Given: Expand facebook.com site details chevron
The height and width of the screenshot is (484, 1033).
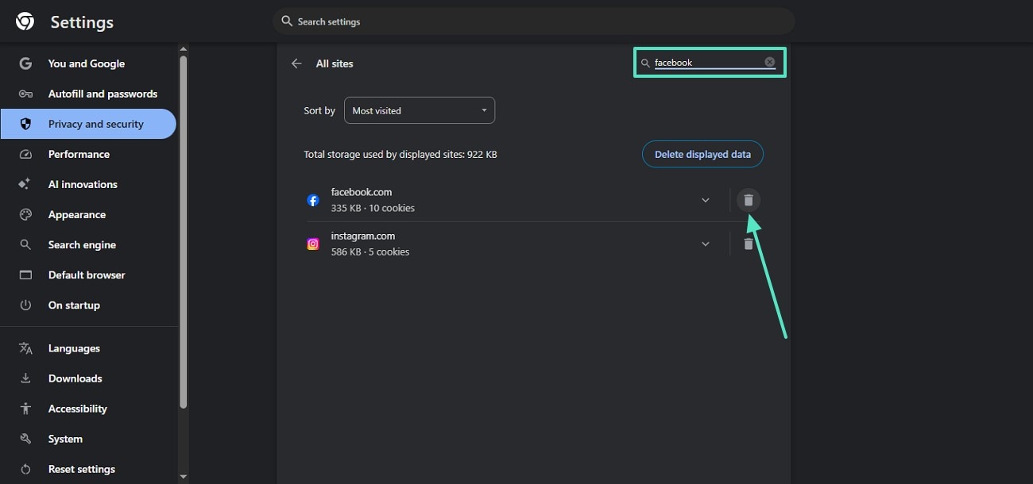Looking at the screenshot, I should point(706,201).
